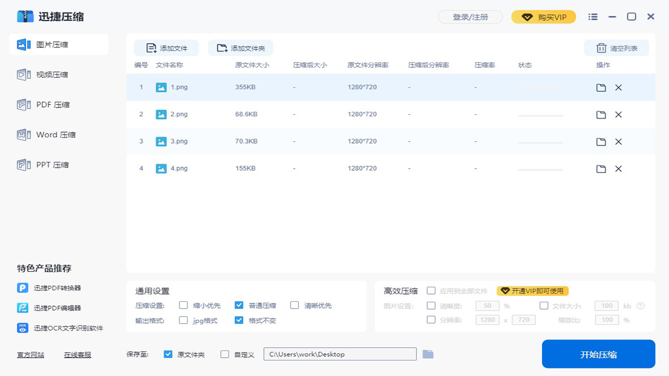Enable the 清晰优先 compression option

[295, 305]
